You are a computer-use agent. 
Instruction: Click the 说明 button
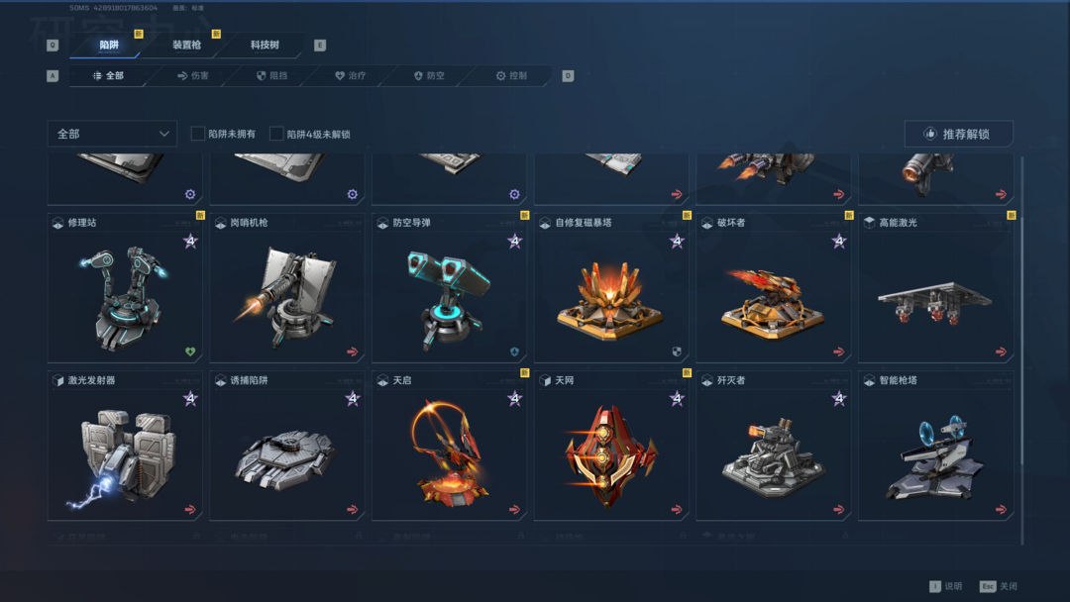(x=946, y=586)
